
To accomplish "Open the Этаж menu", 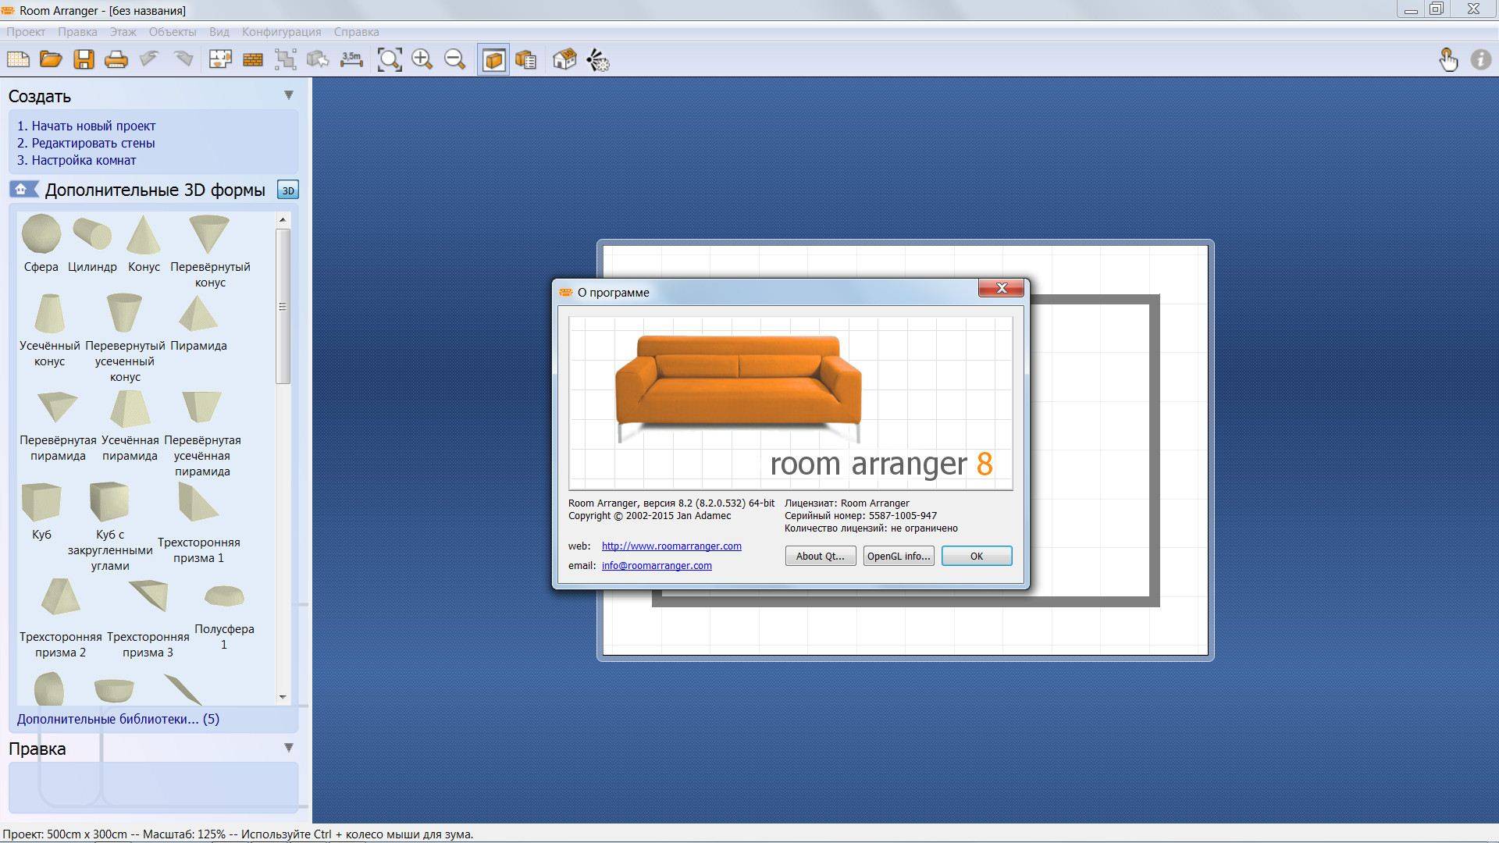I will pos(123,32).
